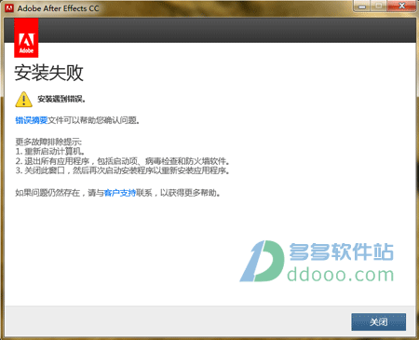Open the 错误摘要 link
Viewport: 419px width, 340px height.
click(x=32, y=120)
